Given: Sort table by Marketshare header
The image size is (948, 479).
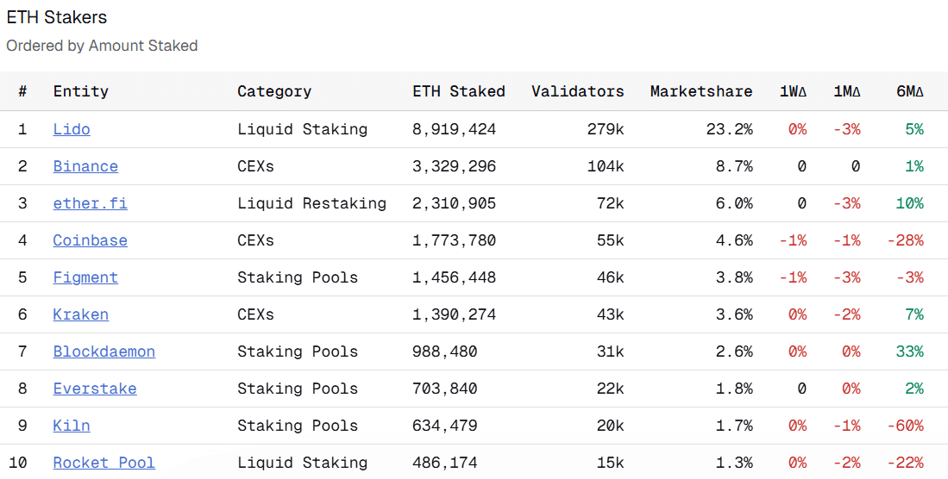Looking at the screenshot, I should [700, 91].
